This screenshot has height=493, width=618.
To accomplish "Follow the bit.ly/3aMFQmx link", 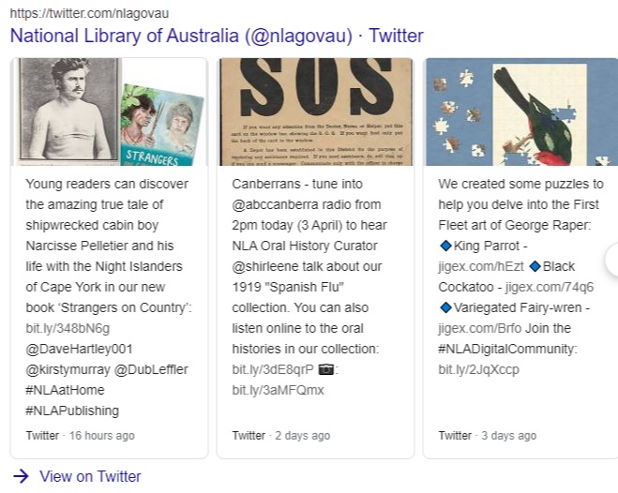I will click(278, 390).
